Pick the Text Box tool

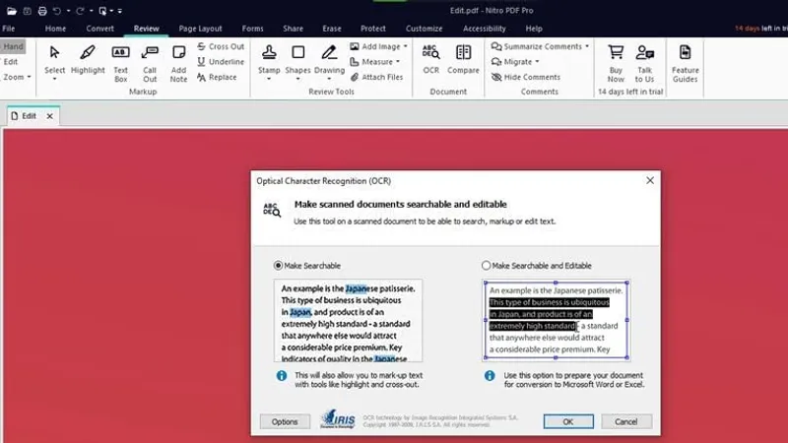point(120,64)
